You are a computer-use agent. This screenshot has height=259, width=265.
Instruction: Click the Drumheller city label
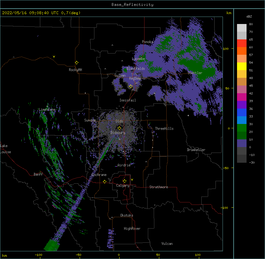pos(196,150)
